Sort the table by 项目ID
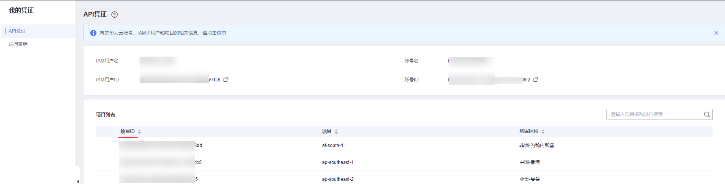725x184 pixels. [139, 132]
